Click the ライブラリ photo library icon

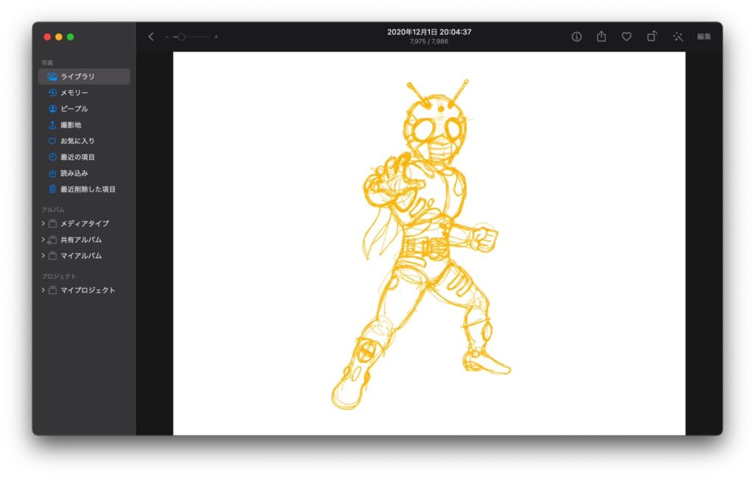pyautogui.click(x=52, y=77)
